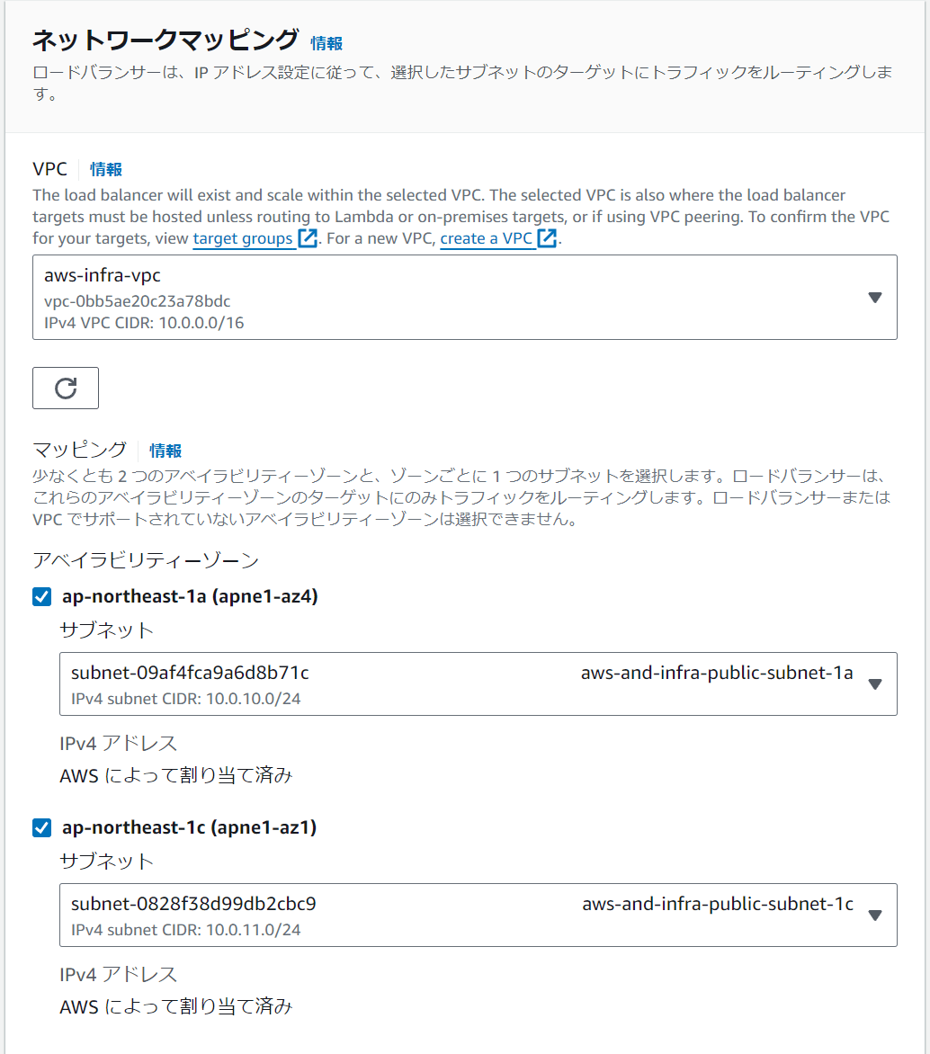
Task: Uncheck ap-northeast-1c availability zone
Action: [41, 827]
